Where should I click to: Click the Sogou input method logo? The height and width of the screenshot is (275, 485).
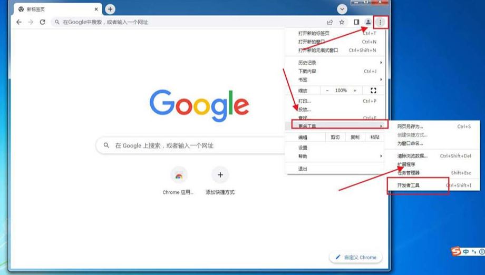pos(456,251)
